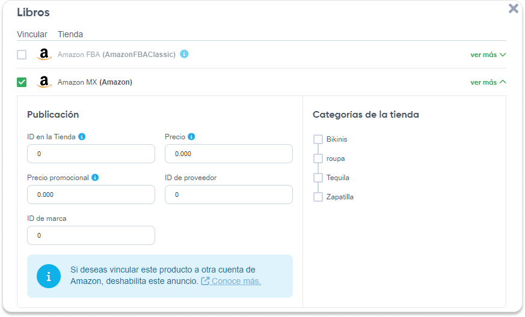This screenshot has height=317, width=525.
Task: Uncheck the Amazon MX link checkbox
Action: pyautogui.click(x=22, y=82)
